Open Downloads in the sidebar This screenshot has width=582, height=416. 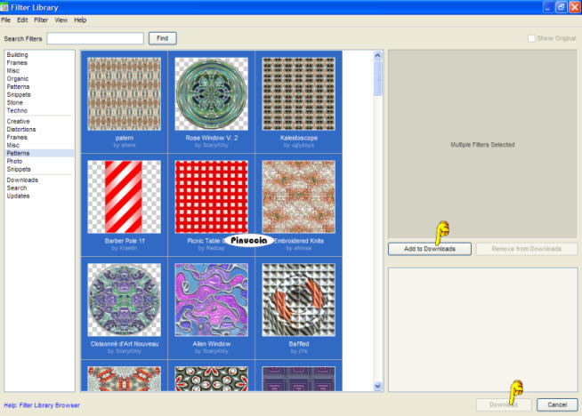coord(22,180)
